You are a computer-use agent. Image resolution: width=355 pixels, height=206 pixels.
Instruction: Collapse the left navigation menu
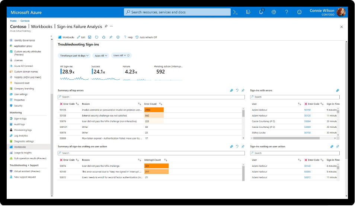click(x=51, y=36)
